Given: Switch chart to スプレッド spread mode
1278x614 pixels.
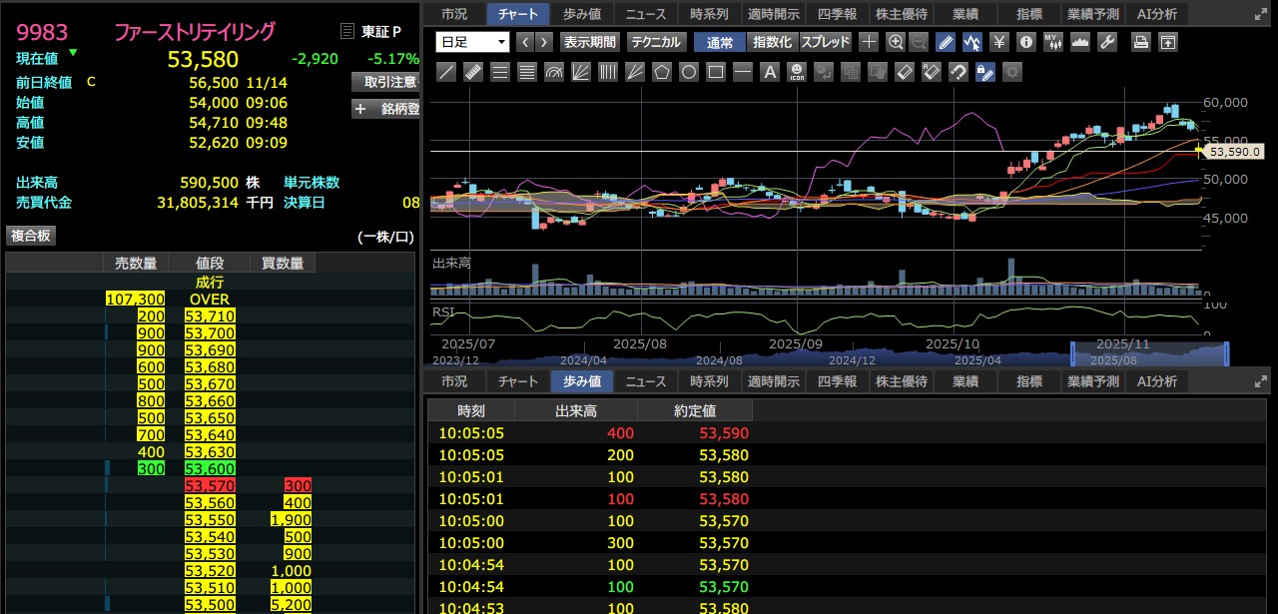Looking at the screenshot, I should tap(825, 42).
